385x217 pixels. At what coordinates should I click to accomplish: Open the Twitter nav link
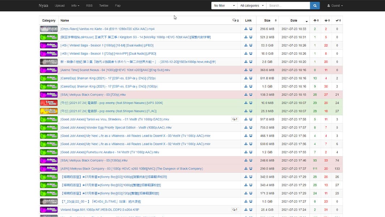coord(104,5)
